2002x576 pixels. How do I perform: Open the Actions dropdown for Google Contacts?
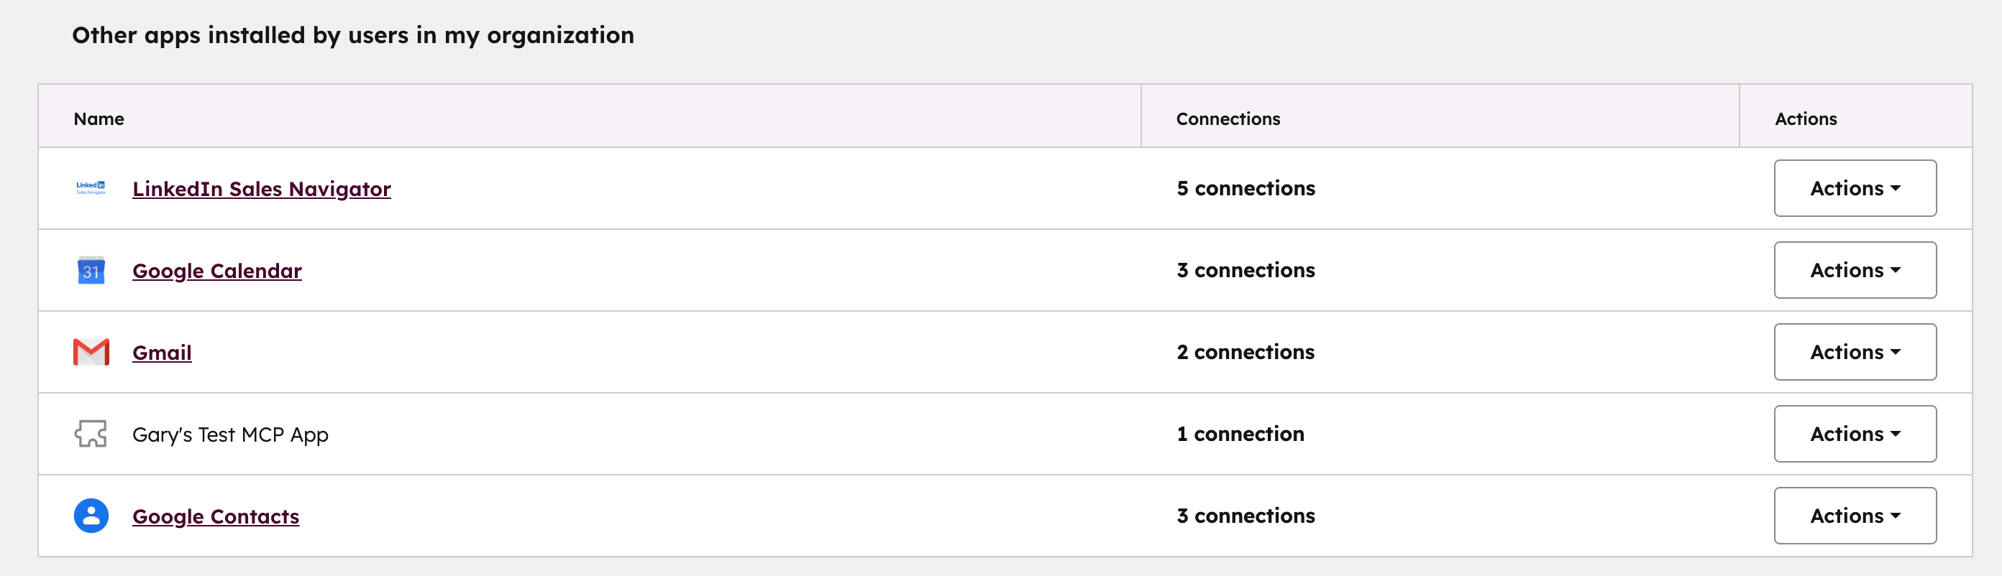[x=1855, y=516]
